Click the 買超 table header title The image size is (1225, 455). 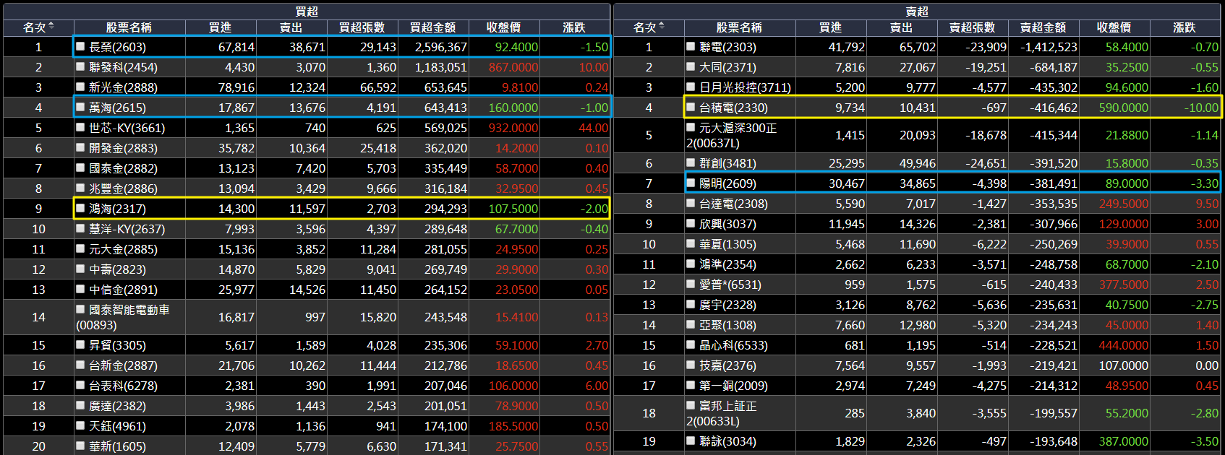pos(307,11)
